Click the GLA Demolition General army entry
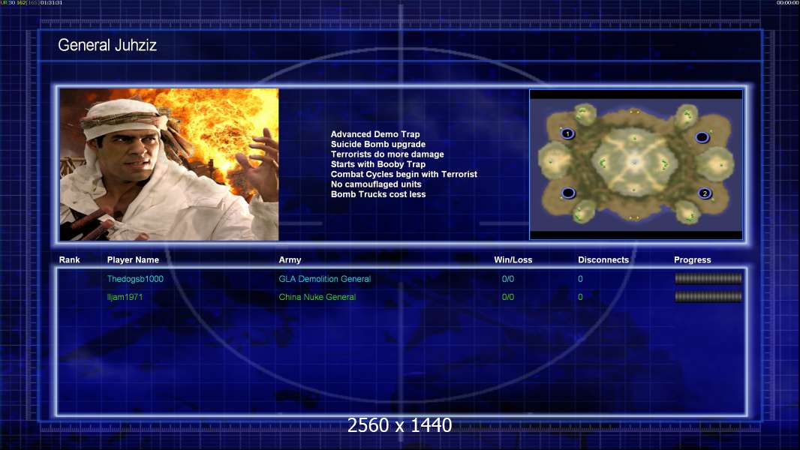This screenshot has width=800, height=450. click(x=324, y=279)
